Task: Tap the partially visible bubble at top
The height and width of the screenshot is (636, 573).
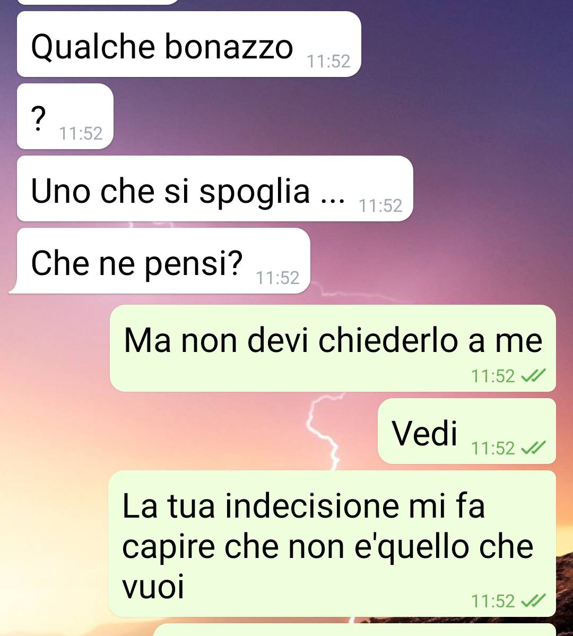Action: (98, 2)
